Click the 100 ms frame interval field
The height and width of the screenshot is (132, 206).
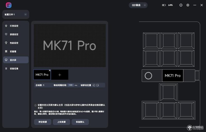pyautogui.click(x=71, y=85)
